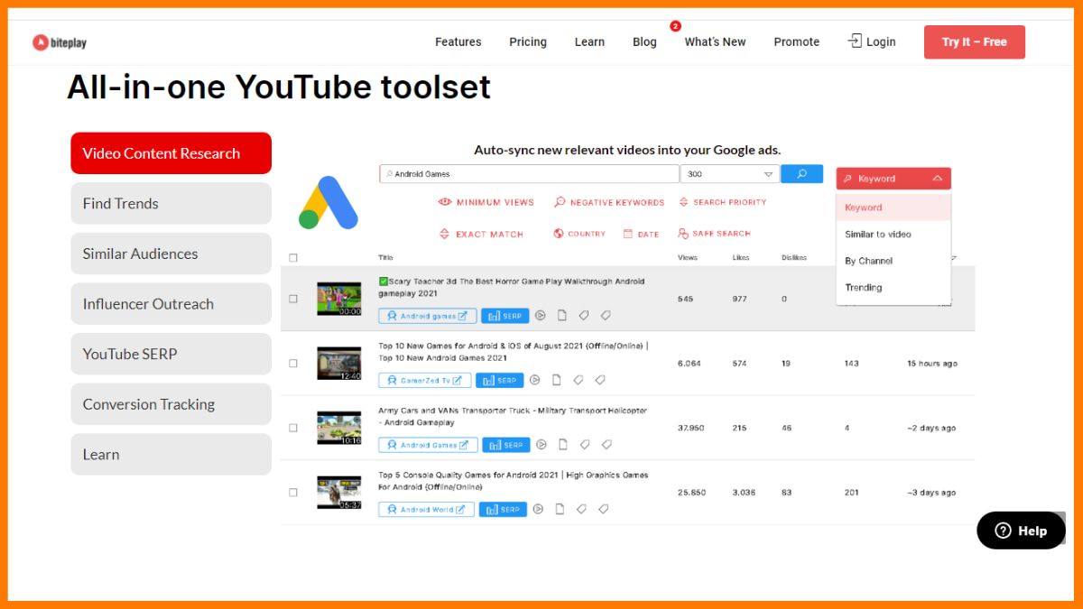Viewport: 1083px width, 609px height.
Task: Click first tag icon in Top 10 New Games row
Action: pyautogui.click(x=579, y=381)
